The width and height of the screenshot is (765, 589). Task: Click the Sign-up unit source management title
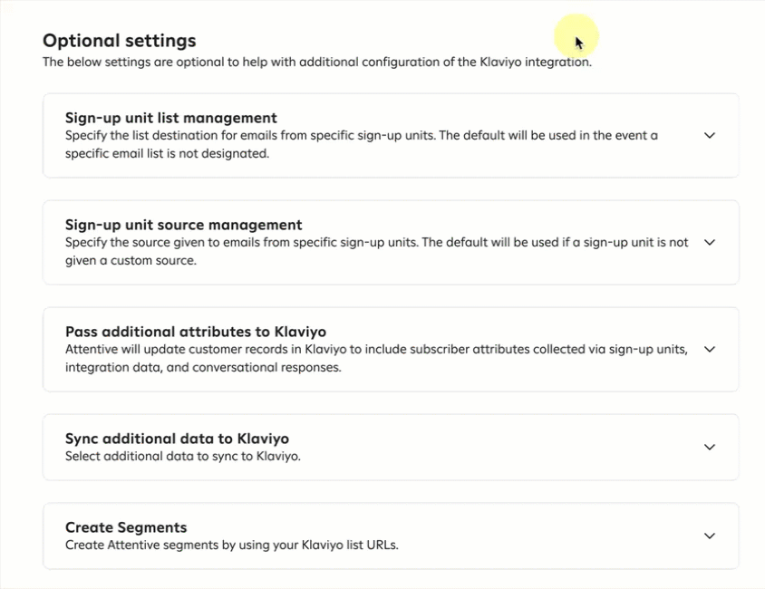183,225
